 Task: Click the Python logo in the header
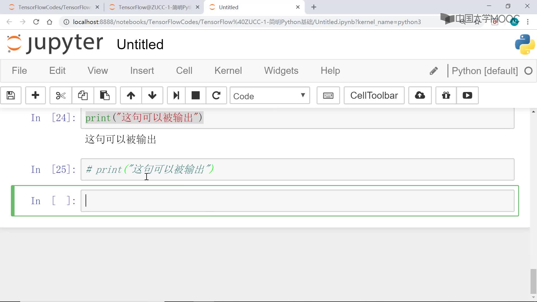[x=525, y=44]
